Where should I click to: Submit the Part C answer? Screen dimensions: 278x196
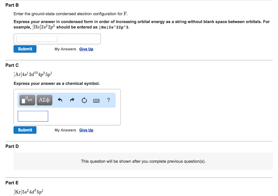click(25, 130)
